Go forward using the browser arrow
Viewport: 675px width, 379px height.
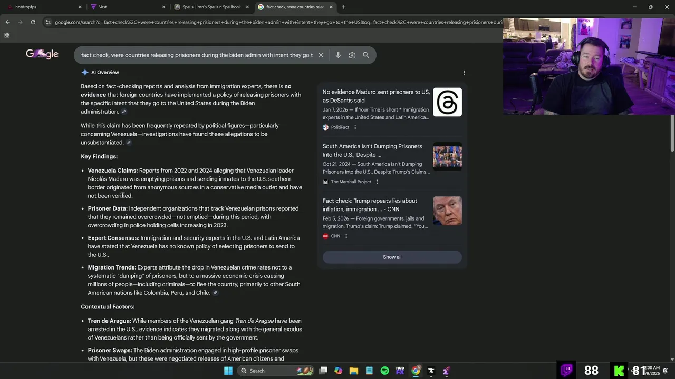click(x=20, y=22)
